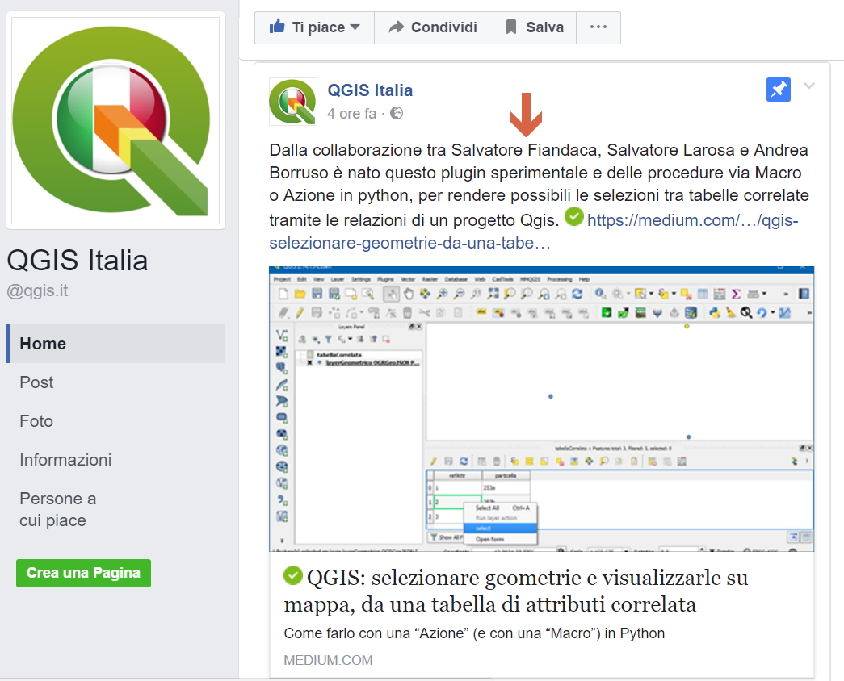Click the blue pinned post icon
The height and width of the screenshot is (681, 844).
(779, 90)
